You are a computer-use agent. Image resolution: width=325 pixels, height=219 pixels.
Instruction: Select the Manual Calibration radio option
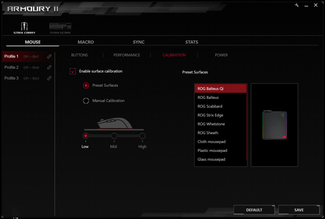click(86, 101)
